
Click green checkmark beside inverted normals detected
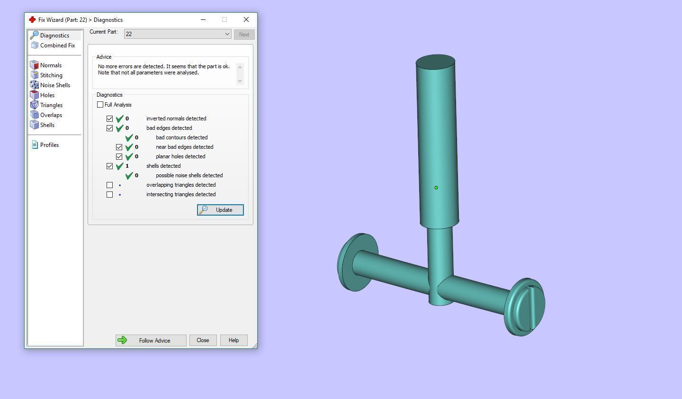[120, 118]
